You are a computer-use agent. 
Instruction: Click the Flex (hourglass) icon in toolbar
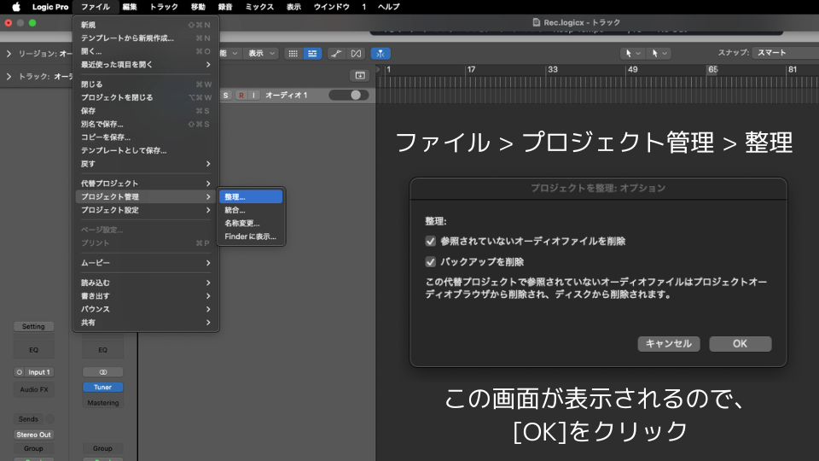(356, 53)
